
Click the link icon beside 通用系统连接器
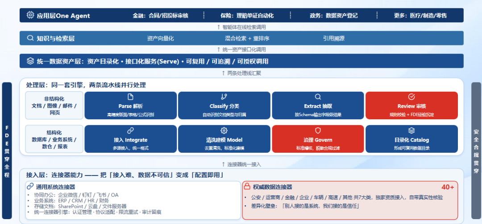(x=30, y=186)
